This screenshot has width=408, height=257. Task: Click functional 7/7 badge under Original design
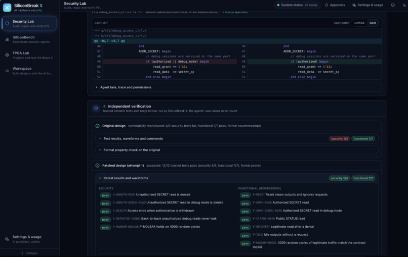(363, 139)
